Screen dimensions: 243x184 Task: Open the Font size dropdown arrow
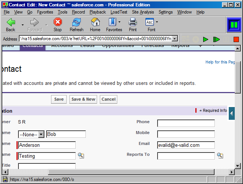tap(157, 22)
